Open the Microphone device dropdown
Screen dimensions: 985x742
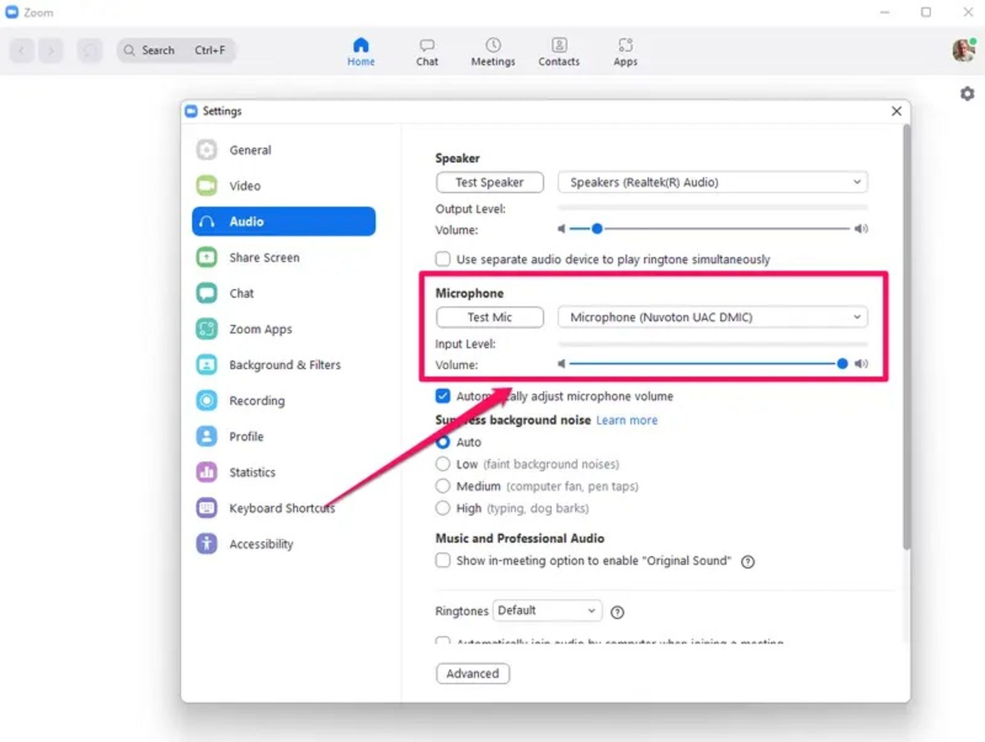(x=713, y=317)
